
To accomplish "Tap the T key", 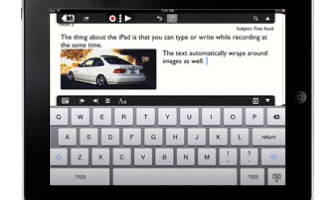I will [146, 117].
